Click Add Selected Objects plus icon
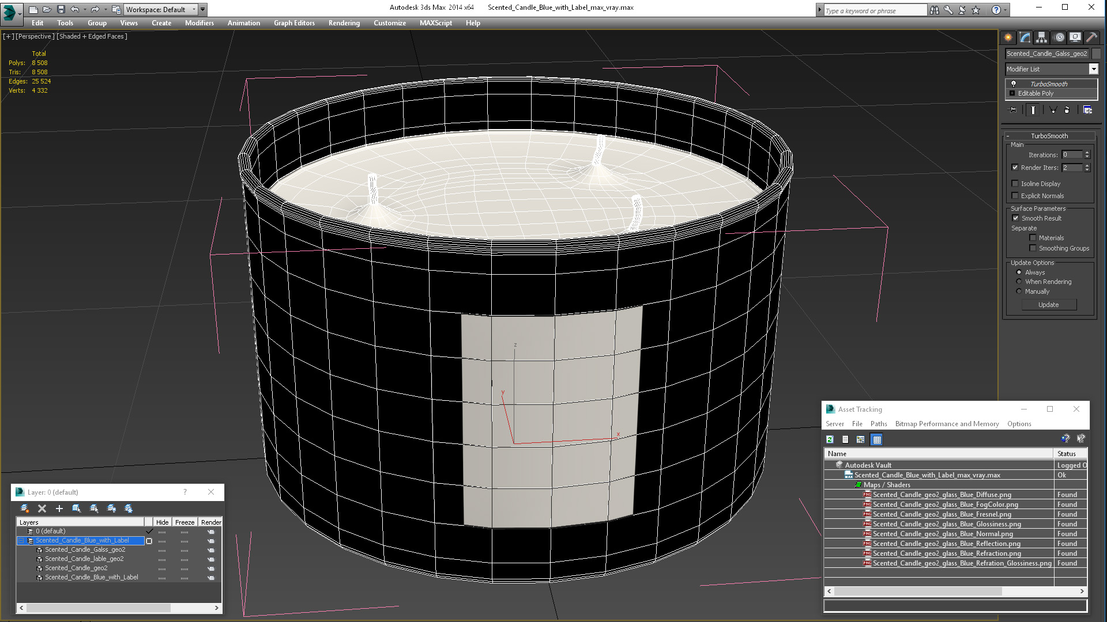 click(x=59, y=509)
